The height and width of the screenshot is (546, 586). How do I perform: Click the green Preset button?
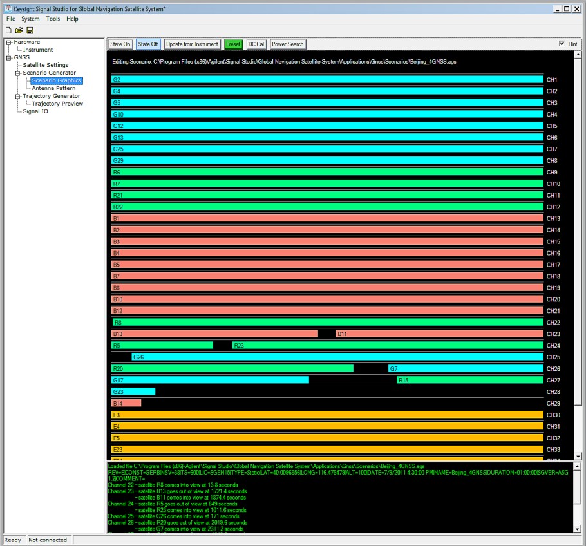tap(233, 44)
